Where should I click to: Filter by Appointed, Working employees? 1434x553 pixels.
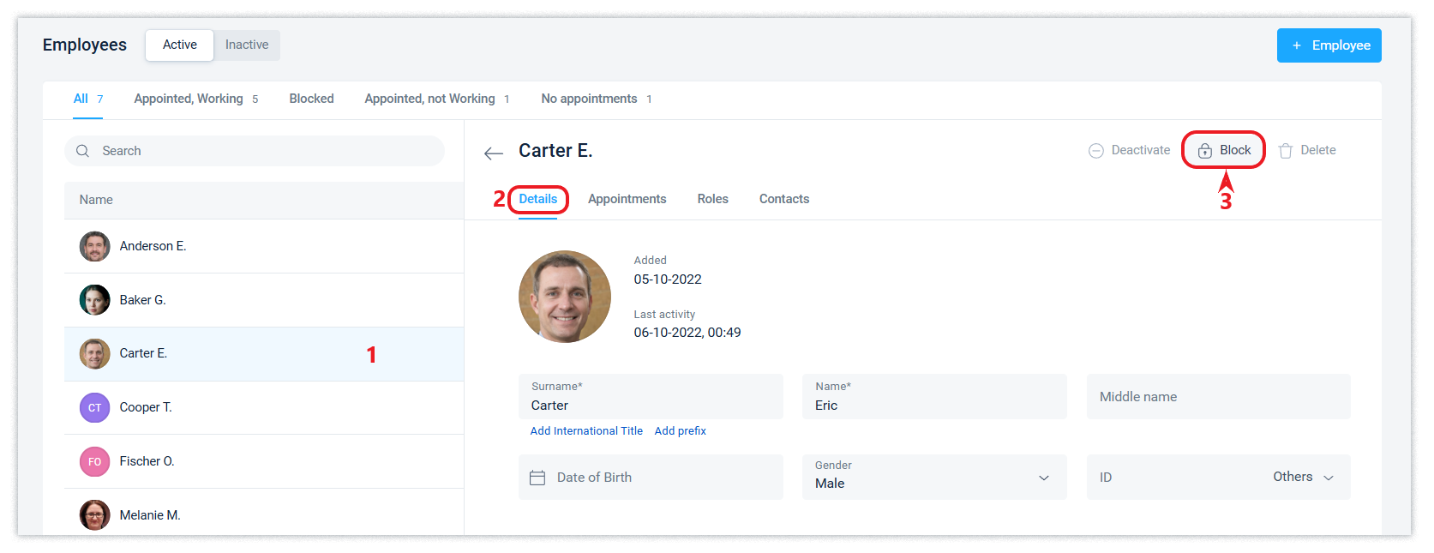pos(189,99)
